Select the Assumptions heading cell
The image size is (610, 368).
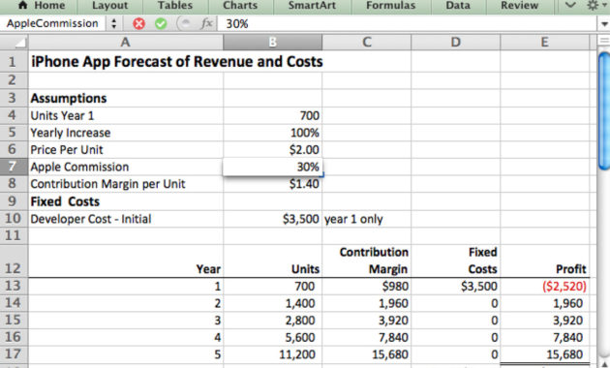point(126,98)
